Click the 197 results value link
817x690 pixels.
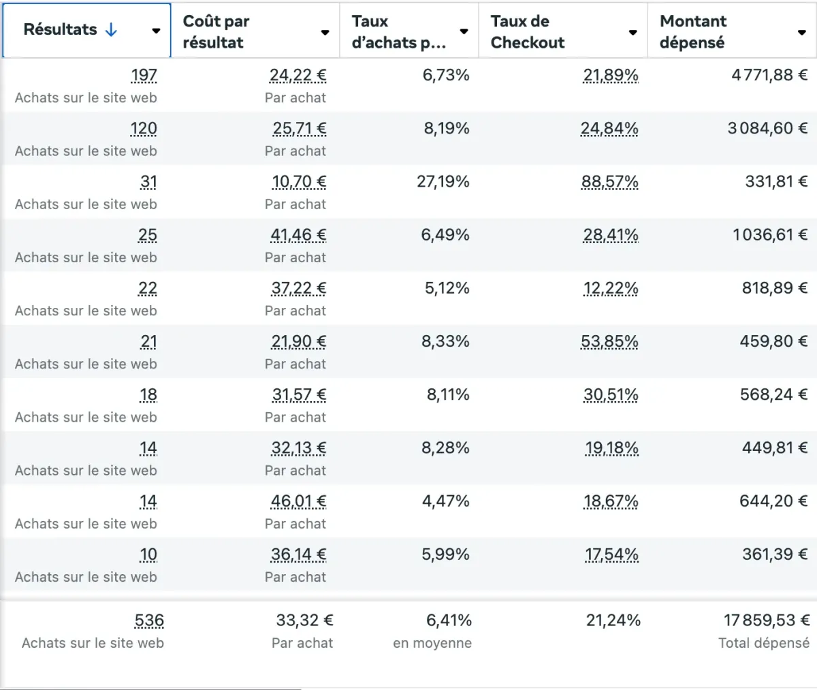[144, 76]
